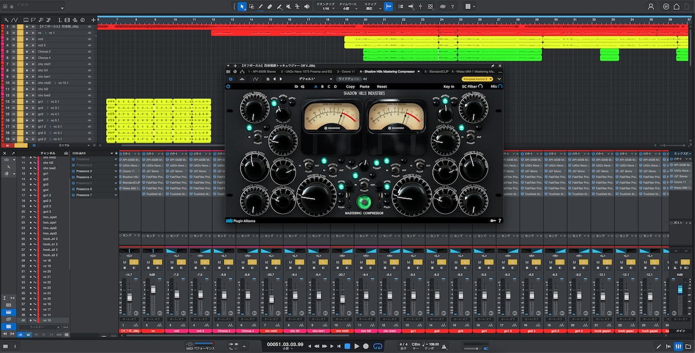Select the Eraser tool
Viewport: 695px width, 353px height.
[x=269, y=6]
